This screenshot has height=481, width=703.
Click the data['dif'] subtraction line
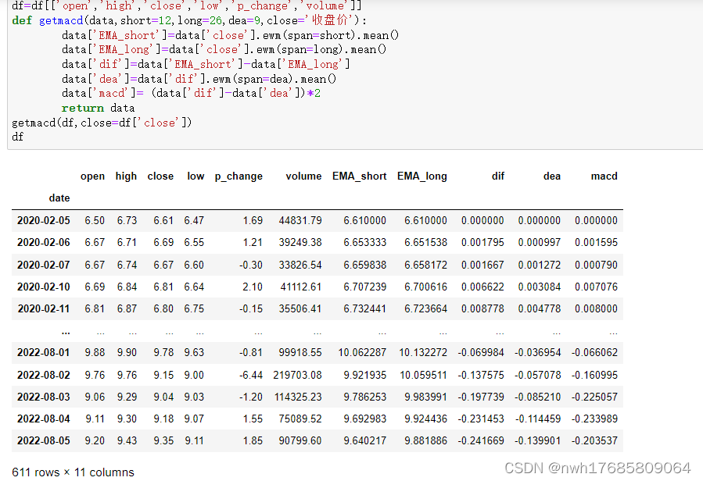(206, 65)
